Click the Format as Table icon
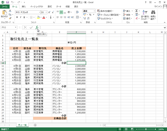Screen dimensions: 167x131 coord(99,15)
